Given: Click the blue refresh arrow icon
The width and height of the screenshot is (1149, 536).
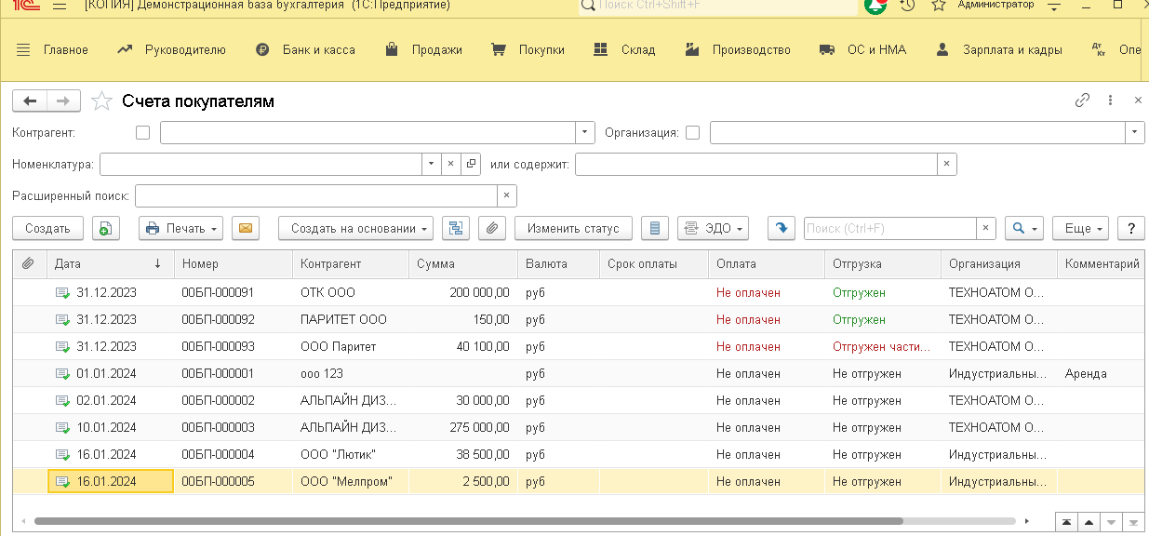Looking at the screenshot, I should pos(782,228).
